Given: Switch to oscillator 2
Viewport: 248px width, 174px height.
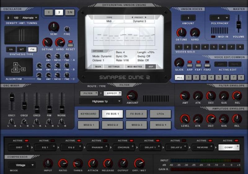Looking at the screenshot, I should tap(59, 12).
